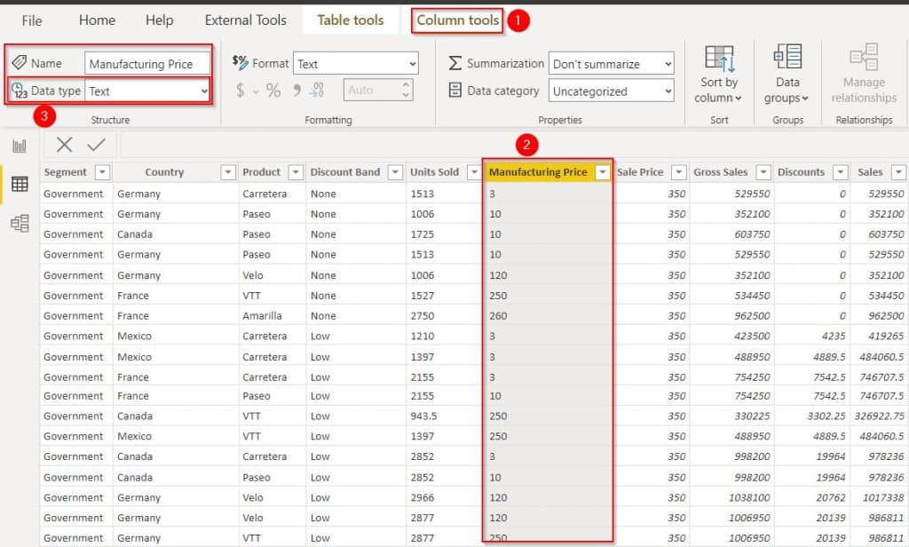The width and height of the screenshot is (909, 547).
Task: Click the Data type clock icon
Action: pos(20,91)
